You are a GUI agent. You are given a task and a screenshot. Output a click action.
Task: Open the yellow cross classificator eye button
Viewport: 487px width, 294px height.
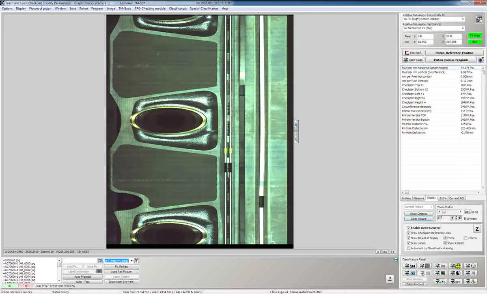455,266
